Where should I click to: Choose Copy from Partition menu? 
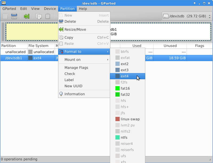(x=84, y=38)
